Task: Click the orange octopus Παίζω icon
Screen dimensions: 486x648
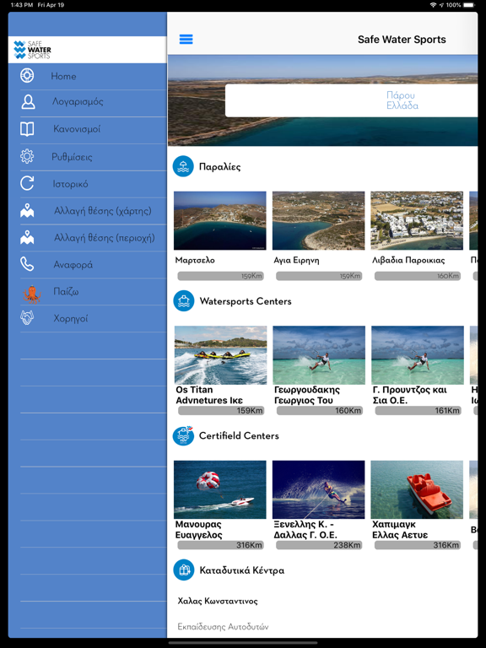Action: point(32,294)
